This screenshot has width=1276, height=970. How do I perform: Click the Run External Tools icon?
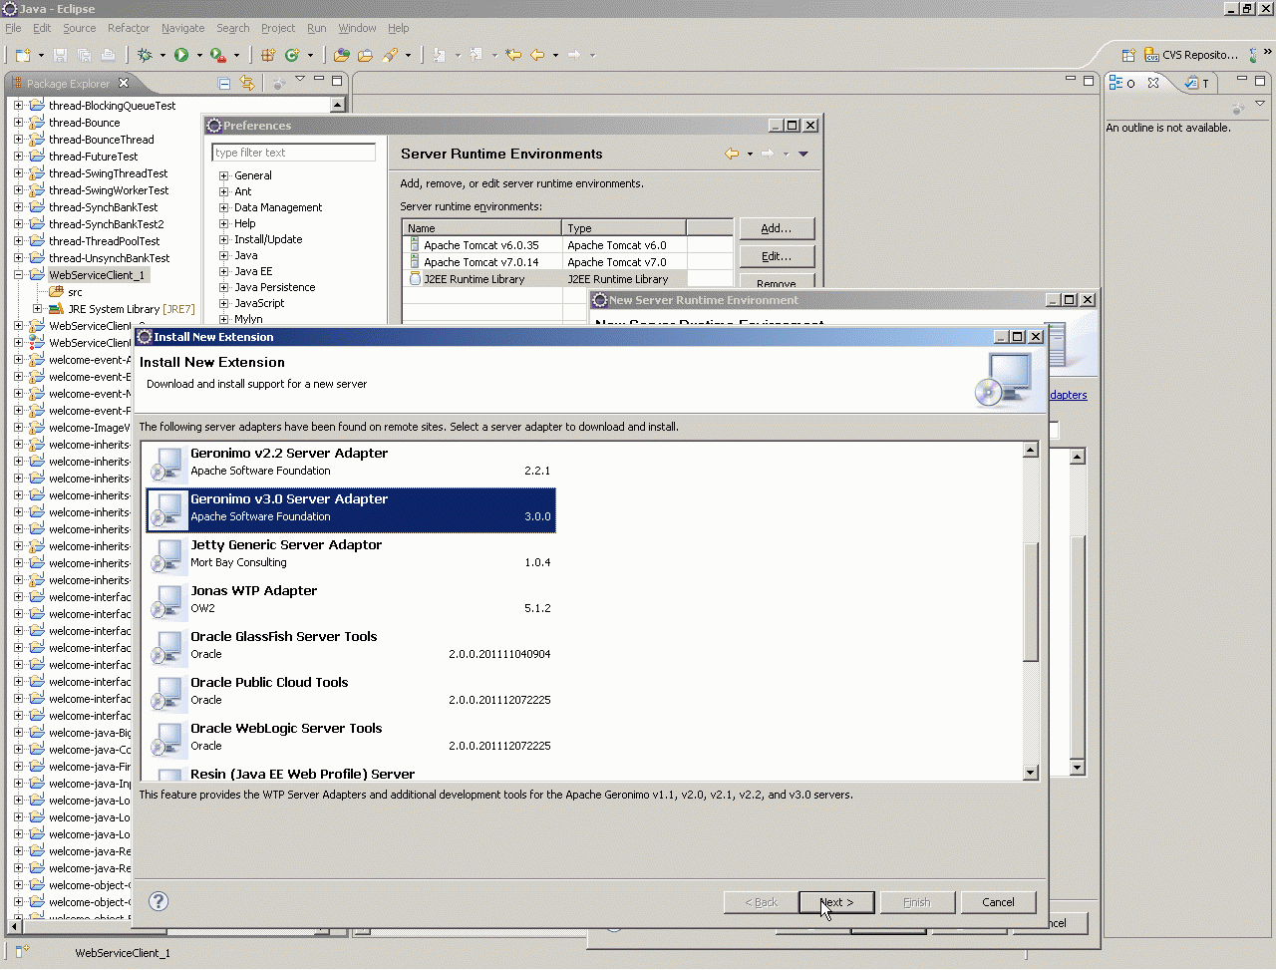(x=217, y=55)
